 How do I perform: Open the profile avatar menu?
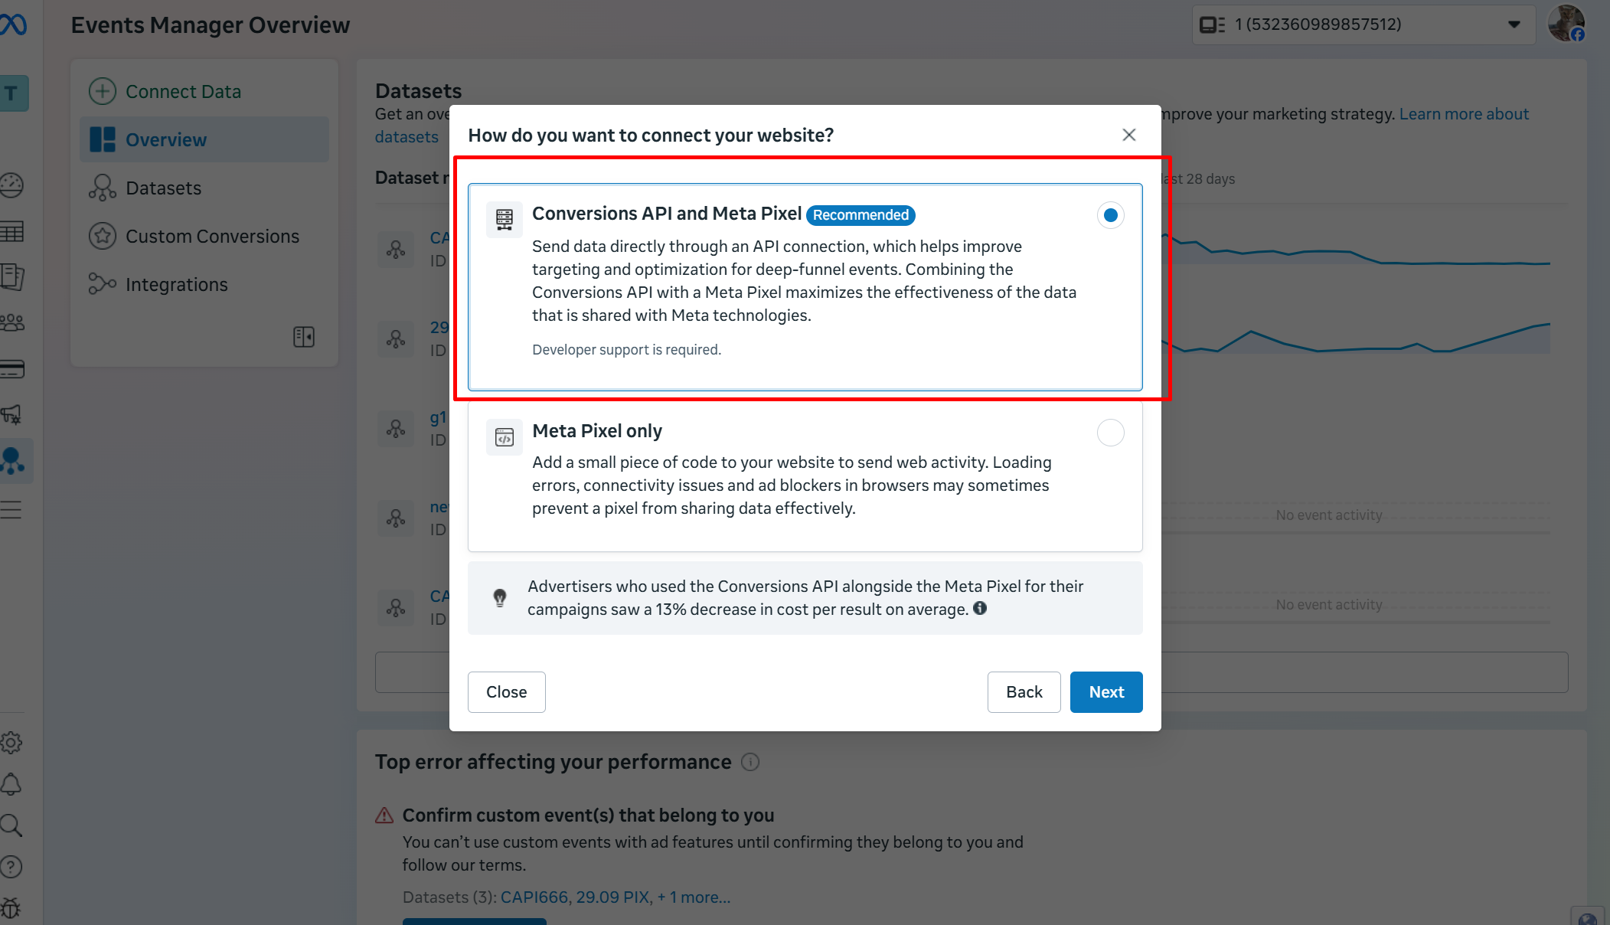pyautogui.click(x=1566, y=24)
